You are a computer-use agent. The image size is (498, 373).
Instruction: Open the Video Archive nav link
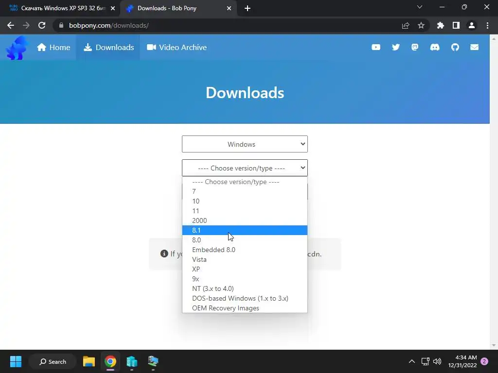pyautogui.click(x=177, y=47)
